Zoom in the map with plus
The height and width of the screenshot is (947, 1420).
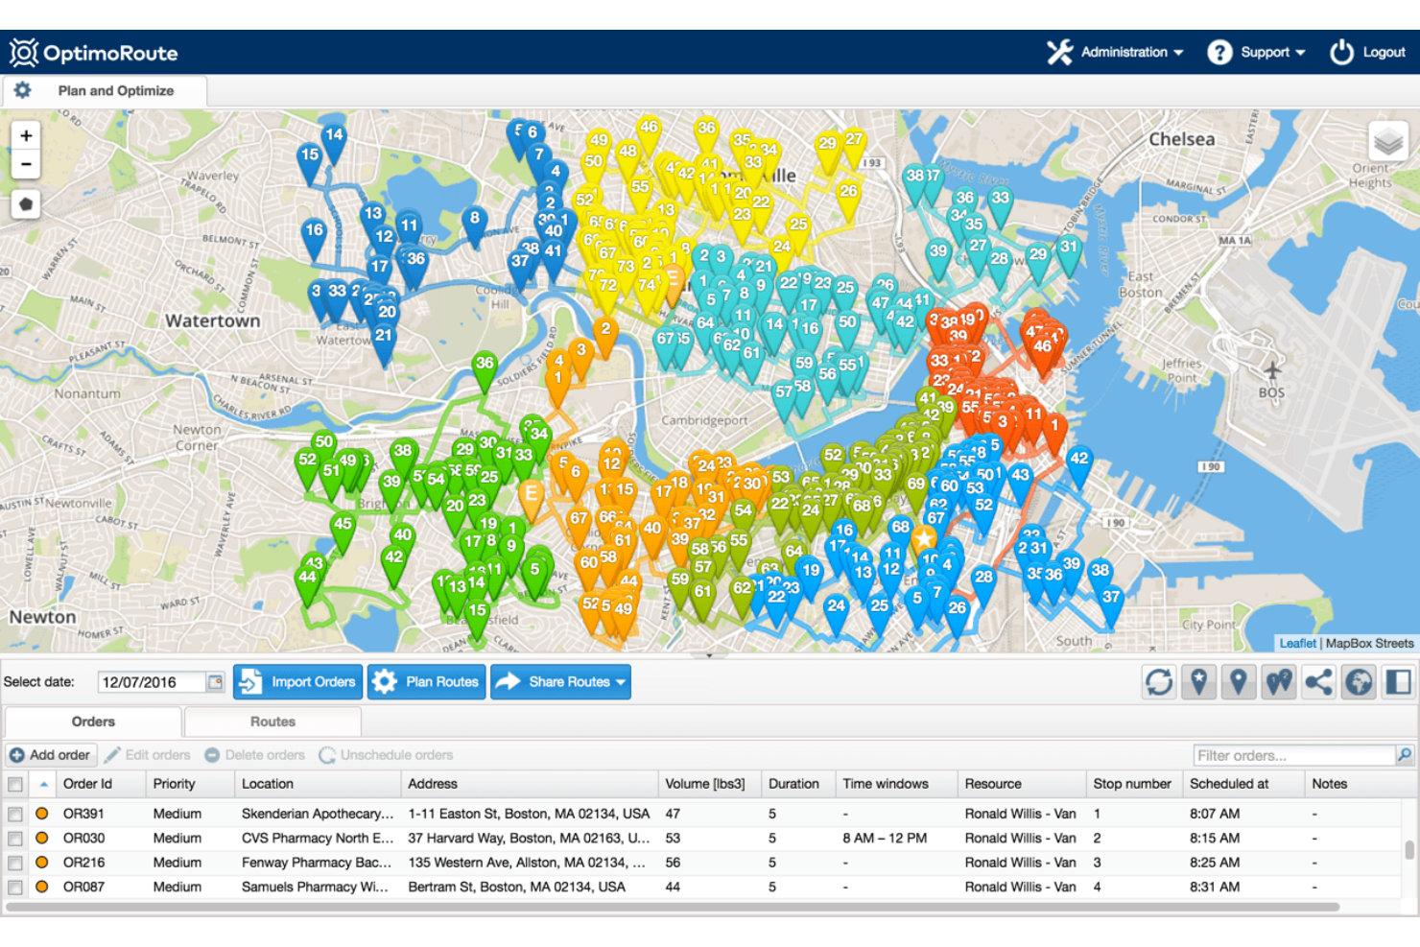click(26, 135)
